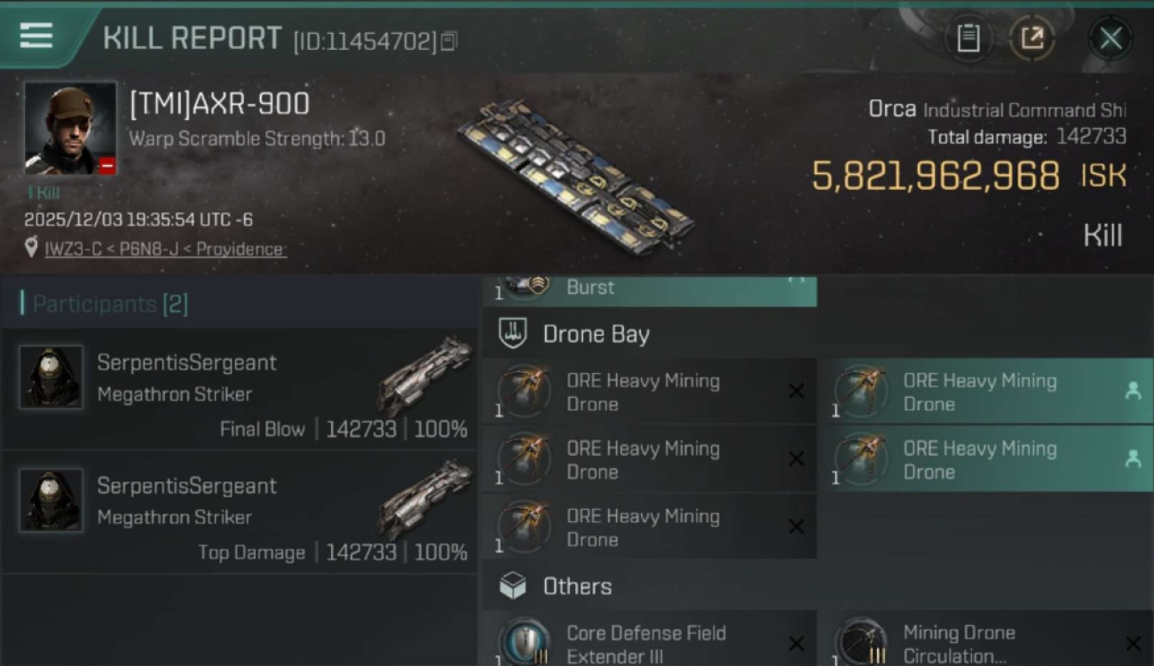Click the red minus badge on victim portrait
This screenshot has width=1154, height=666.
tap(107, 166)
